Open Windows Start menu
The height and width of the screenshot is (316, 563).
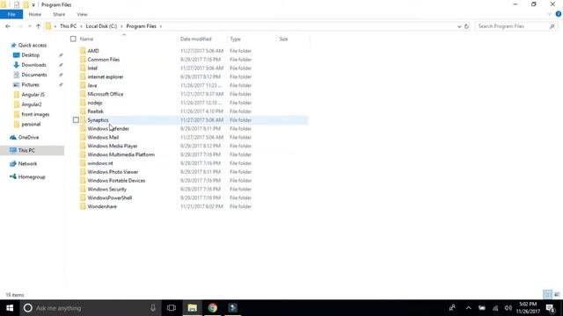(x=10, y=308)
